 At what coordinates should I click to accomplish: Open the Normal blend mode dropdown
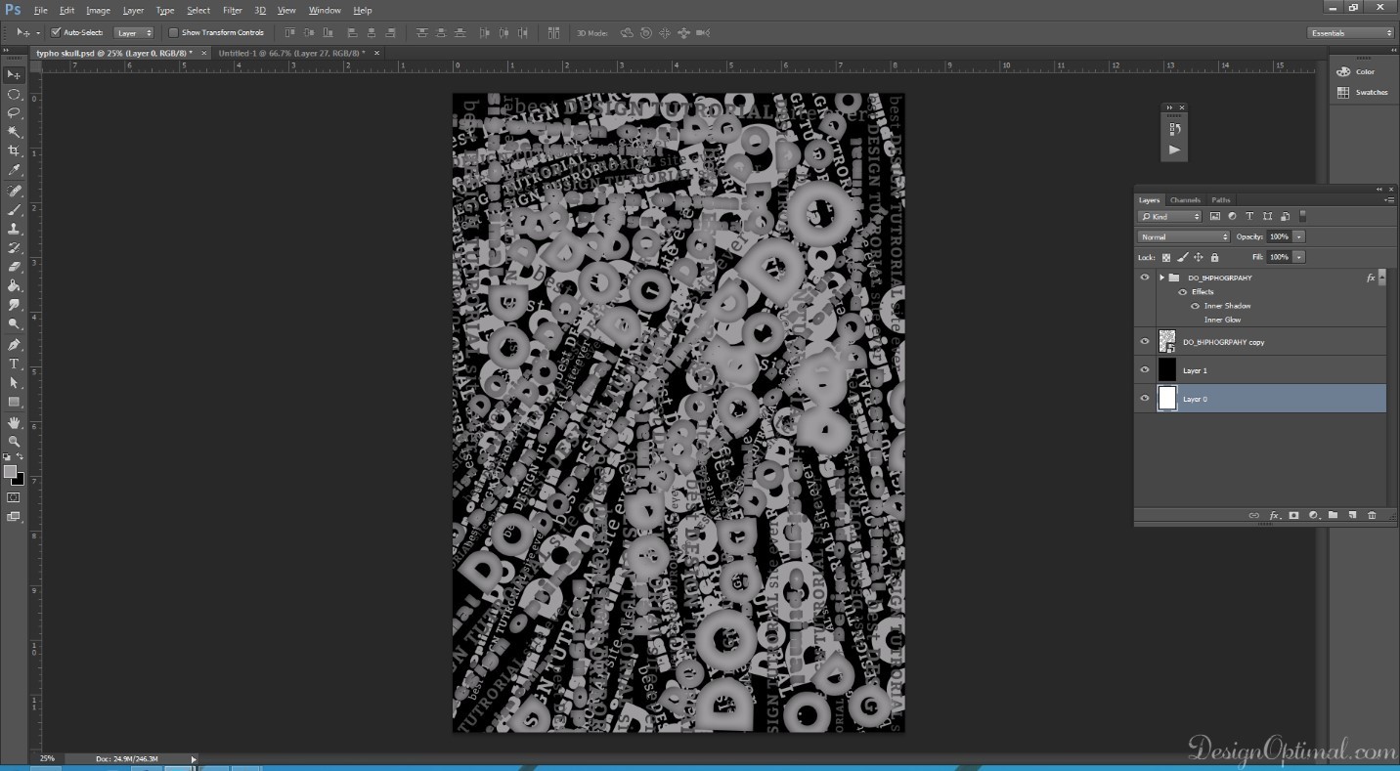(x=1184, y=236)
